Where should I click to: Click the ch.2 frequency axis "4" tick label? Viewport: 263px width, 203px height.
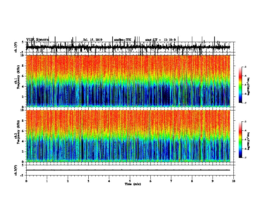pos(23,141)
